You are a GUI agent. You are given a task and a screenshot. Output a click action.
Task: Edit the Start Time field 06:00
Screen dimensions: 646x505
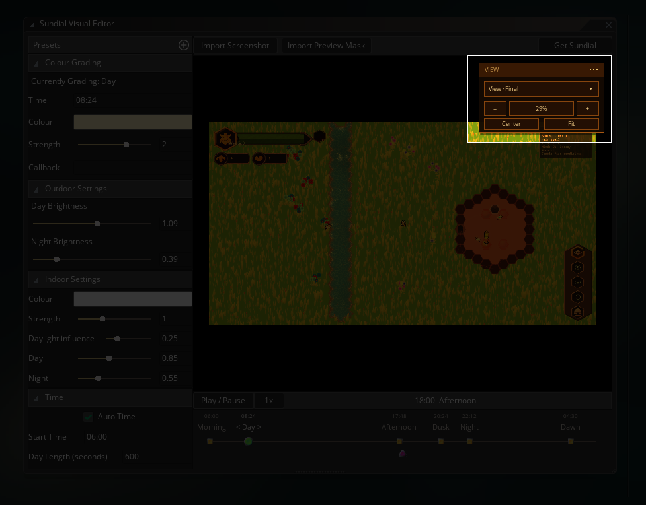(138, 437)
